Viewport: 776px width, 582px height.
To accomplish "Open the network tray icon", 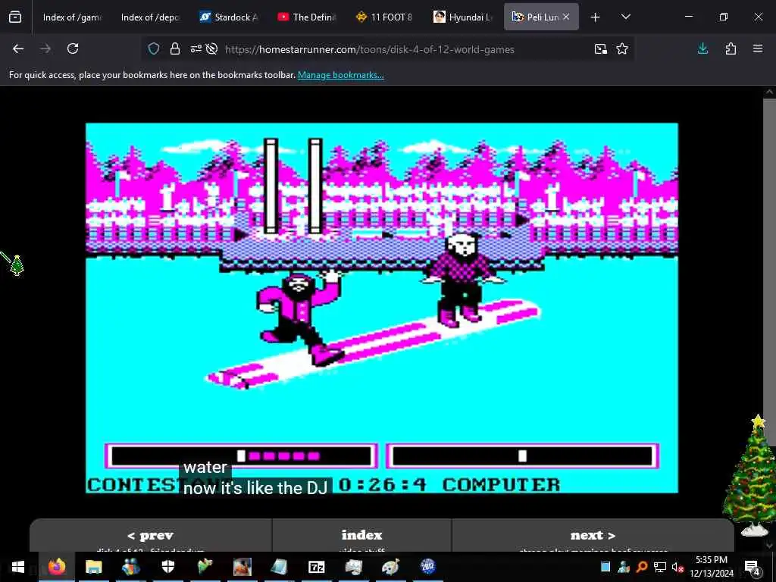I will 660,567.
